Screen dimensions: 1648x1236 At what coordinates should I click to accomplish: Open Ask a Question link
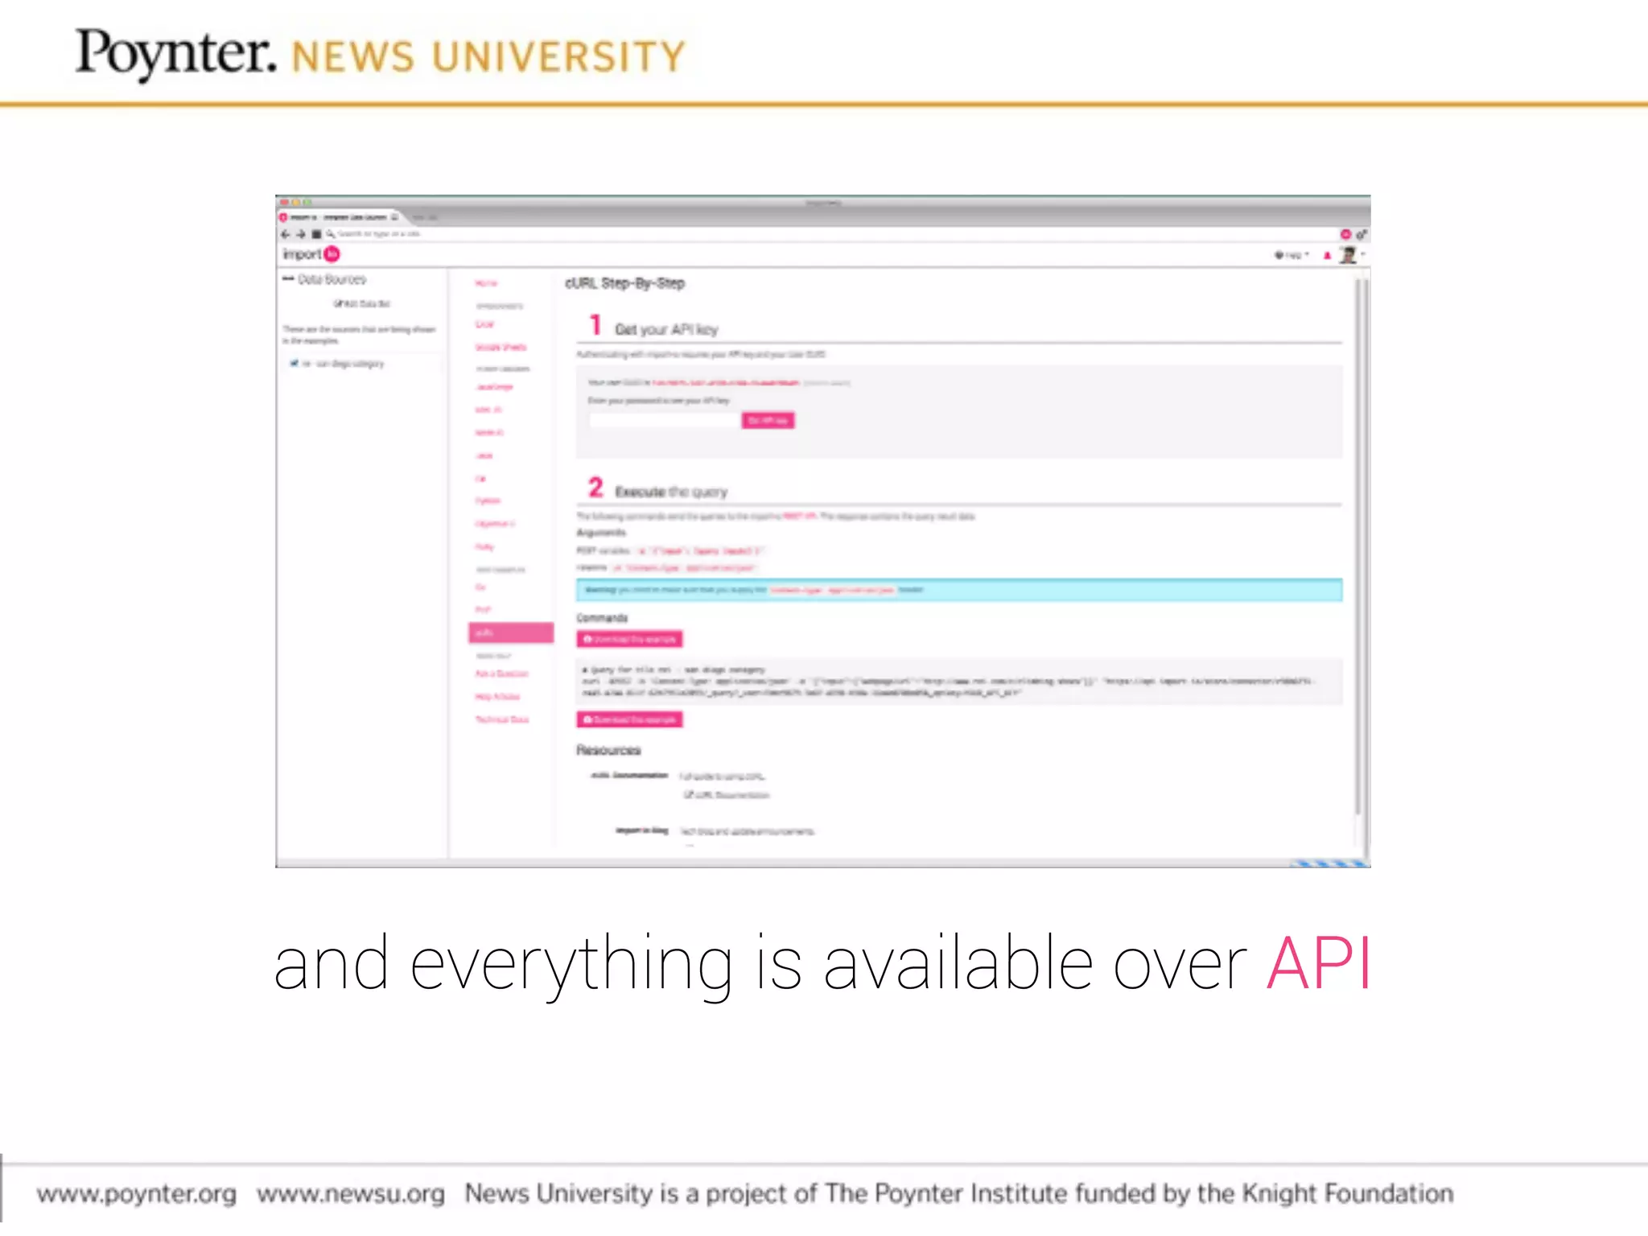click(x=501, y=674)
